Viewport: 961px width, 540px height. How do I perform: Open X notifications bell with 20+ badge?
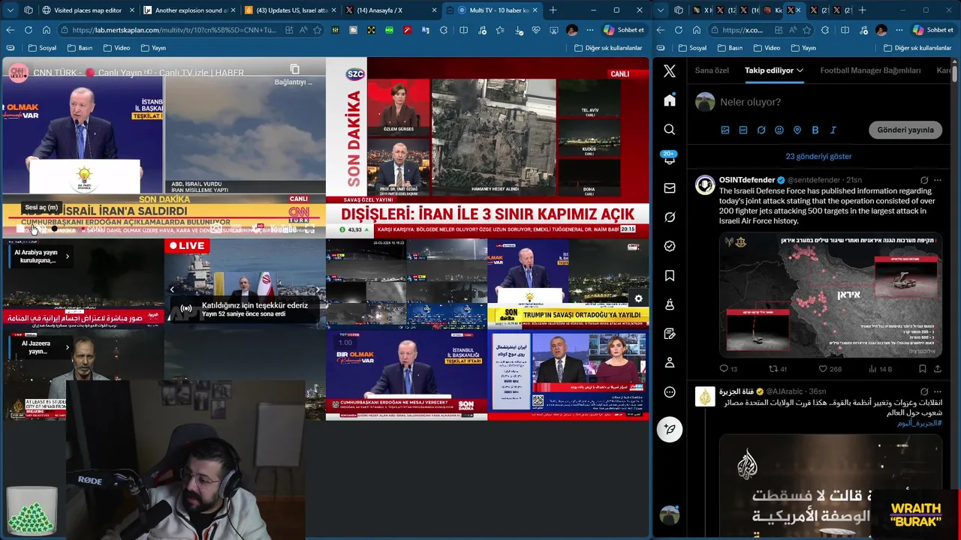[670, 158]
